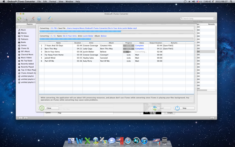235x147 pixels.
Task: Click the Empty button near Genre
Action: [170, 113]
